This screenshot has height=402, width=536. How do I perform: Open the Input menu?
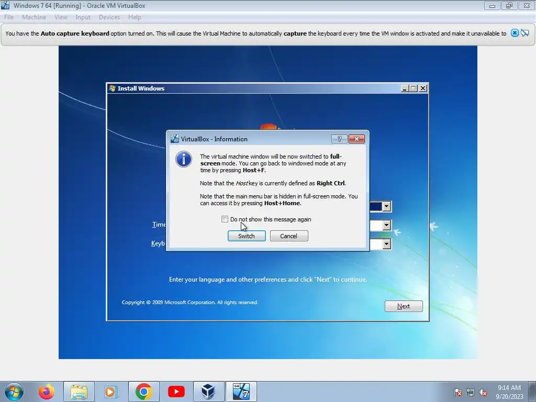pyautogui.click(x=83, y=17)
